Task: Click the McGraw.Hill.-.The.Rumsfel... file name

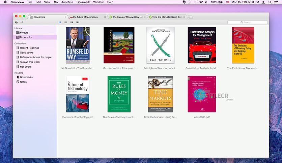Action: coord(78,68)
